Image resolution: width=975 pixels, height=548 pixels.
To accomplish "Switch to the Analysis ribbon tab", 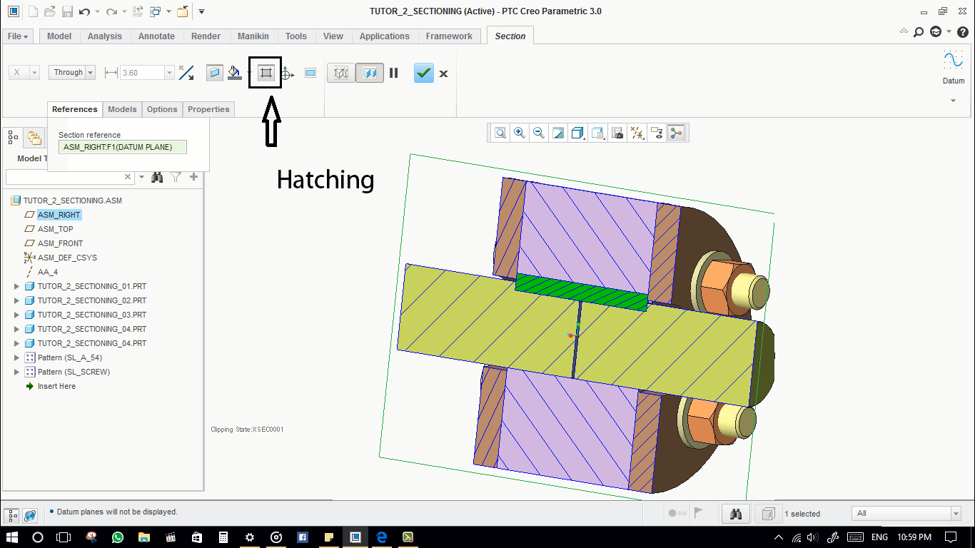I will tap(104, 36).
